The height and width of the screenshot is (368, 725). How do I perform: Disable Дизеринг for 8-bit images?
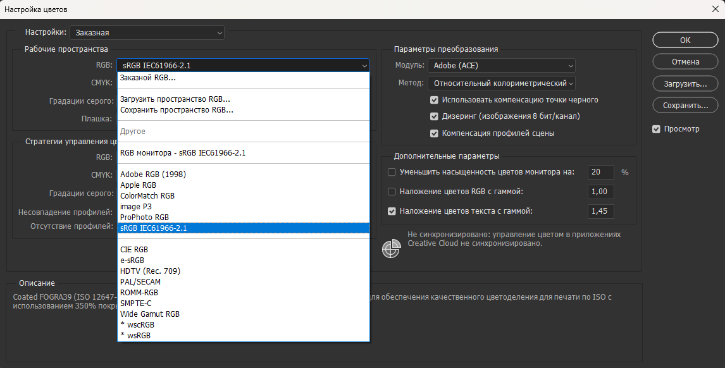click(434, 116)
